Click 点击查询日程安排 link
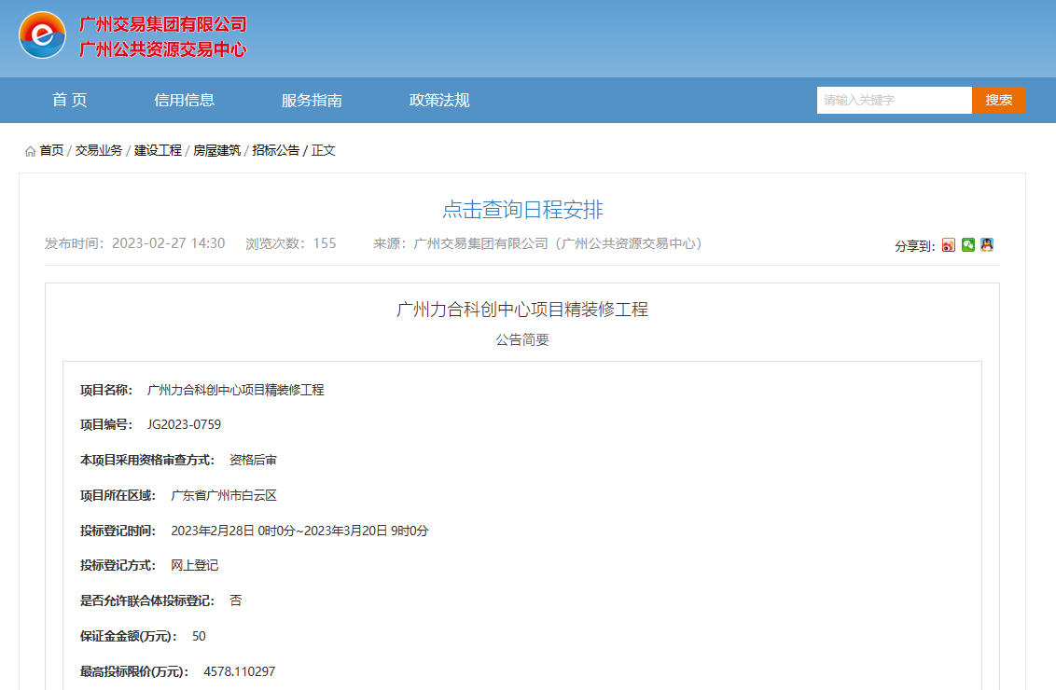The width and height of the screenshot is (1056, 690). [x=522, y=210]
